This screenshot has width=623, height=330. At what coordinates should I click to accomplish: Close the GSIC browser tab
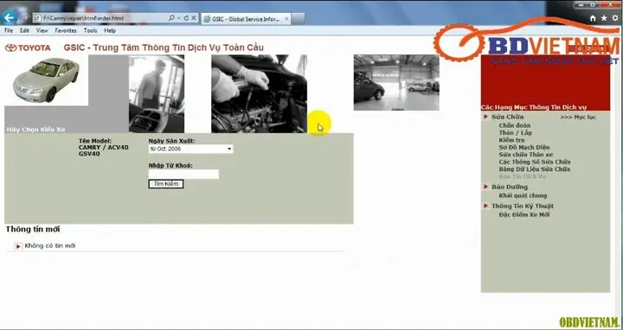286,19
